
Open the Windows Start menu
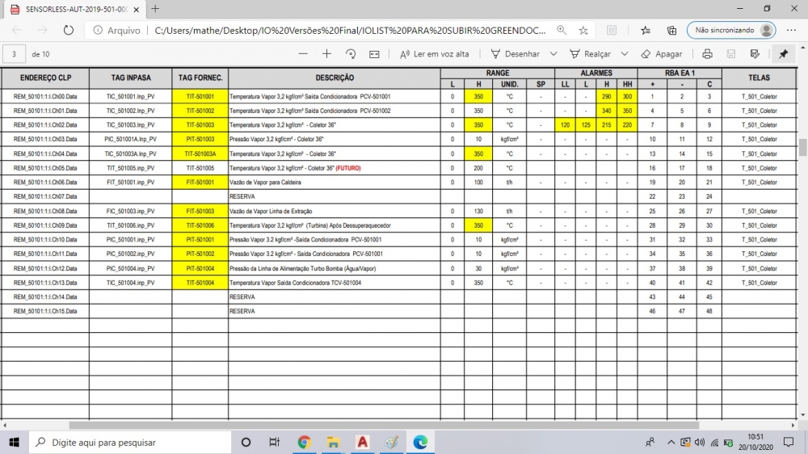pos(14,442)
